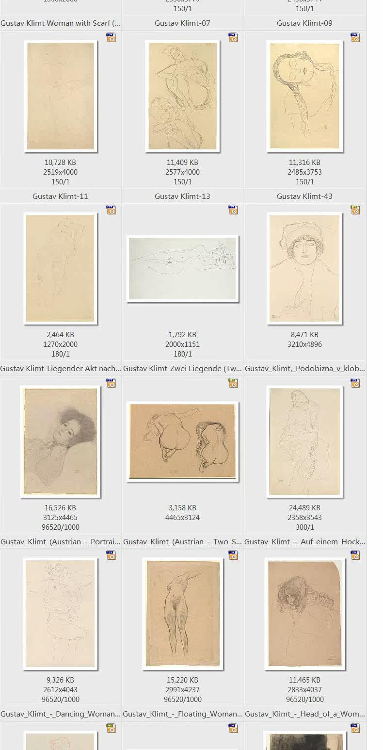Click the Gustav_Klimt_-_Head_of_a_Wom... filename label
383x750 pixels.
tap(305, 714)
